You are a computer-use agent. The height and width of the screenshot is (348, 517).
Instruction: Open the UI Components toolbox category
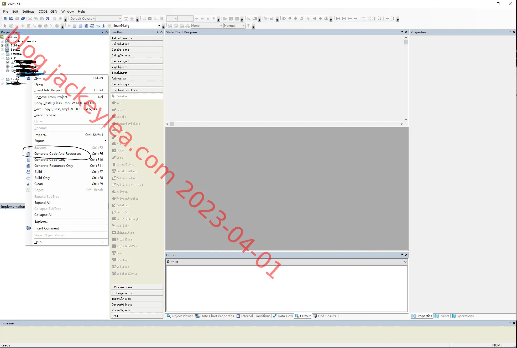(x=137, y=293)
